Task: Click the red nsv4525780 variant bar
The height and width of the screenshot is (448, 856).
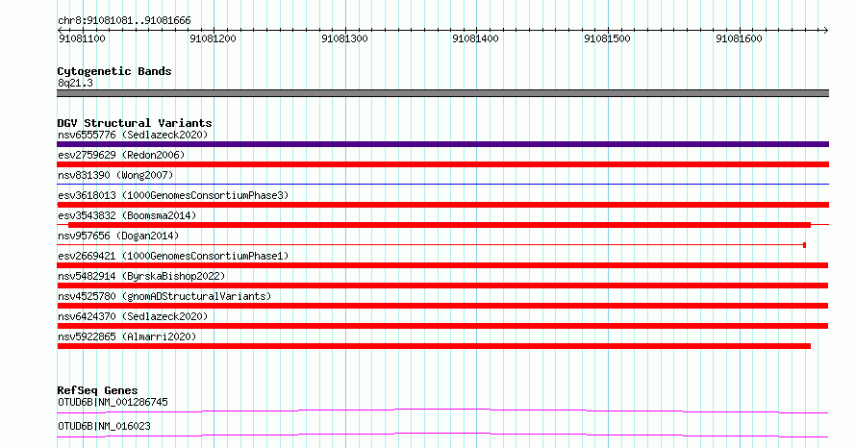Action: pos(442,306)
